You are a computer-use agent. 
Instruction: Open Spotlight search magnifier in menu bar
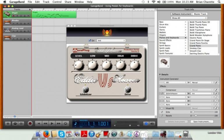pyautogui.click(x=219, y=2)
